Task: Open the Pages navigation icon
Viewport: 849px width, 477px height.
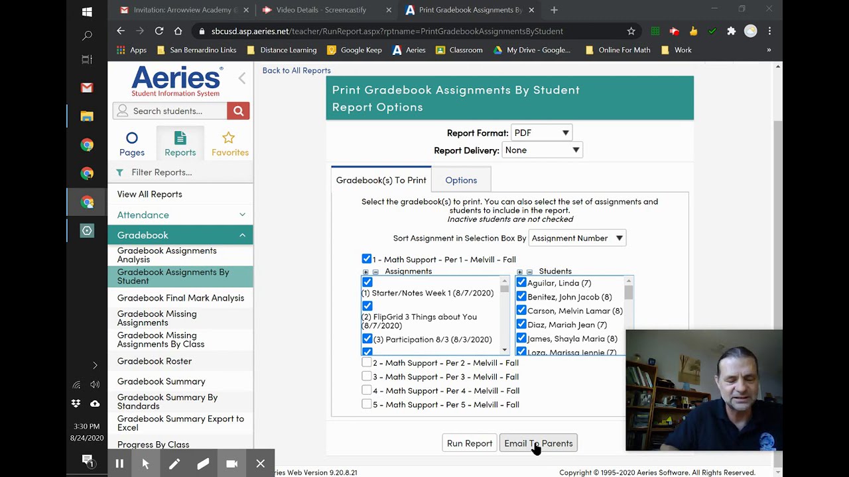Action: (x=131, y=144)
